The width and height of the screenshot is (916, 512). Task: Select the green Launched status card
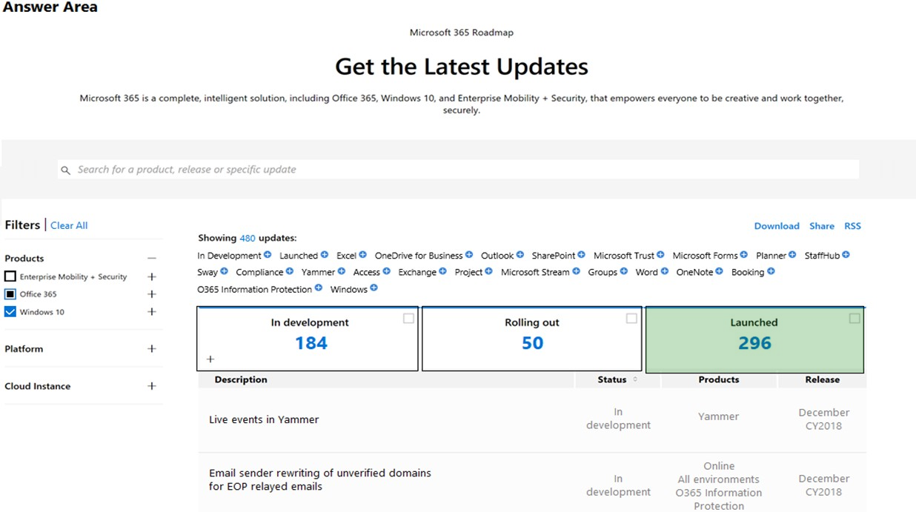pos(754,339)
